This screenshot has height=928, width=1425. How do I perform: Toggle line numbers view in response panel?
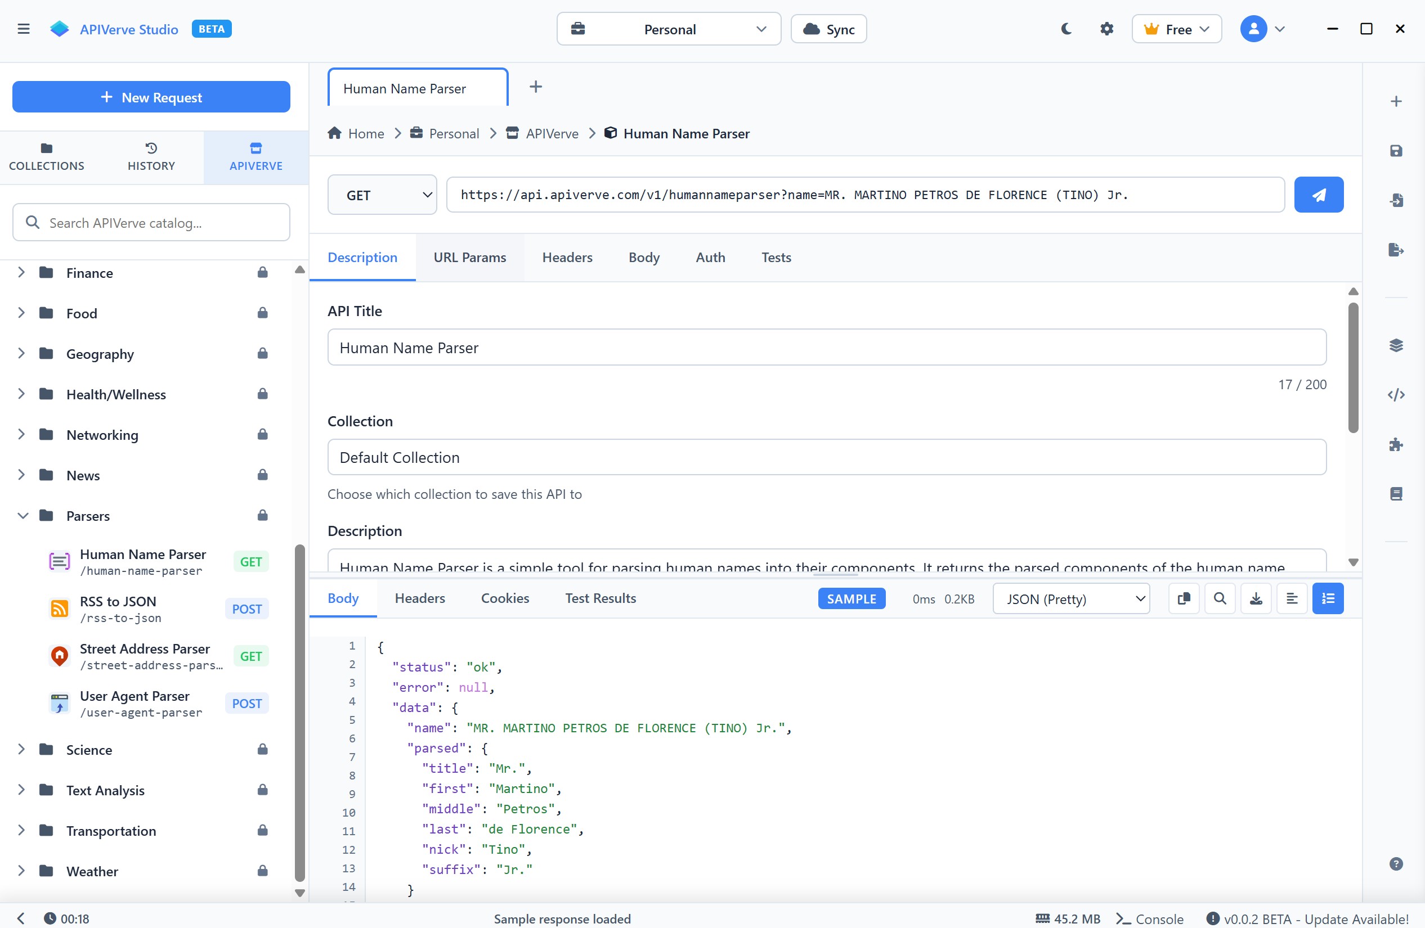[x=1328, y=598]
